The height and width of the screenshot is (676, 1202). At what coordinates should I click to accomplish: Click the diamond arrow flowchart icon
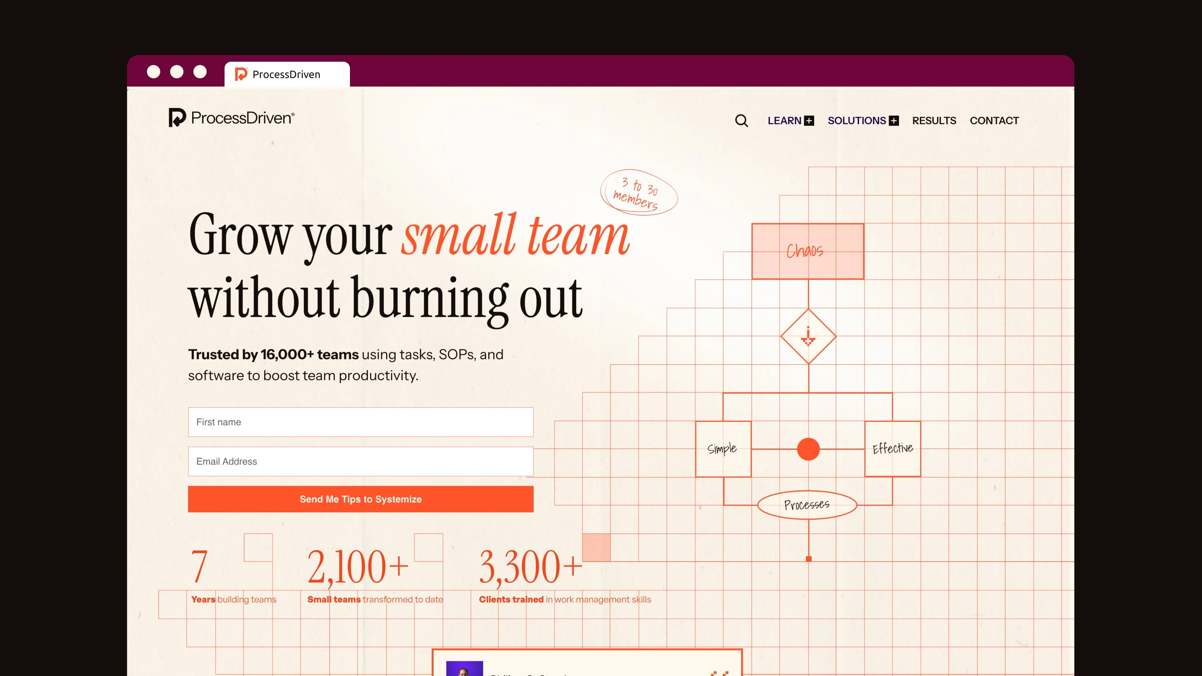tap(808, 336)
